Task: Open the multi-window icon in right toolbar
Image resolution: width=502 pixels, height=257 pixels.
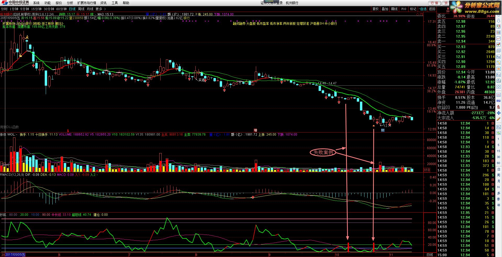Action: tap(499, 51)
